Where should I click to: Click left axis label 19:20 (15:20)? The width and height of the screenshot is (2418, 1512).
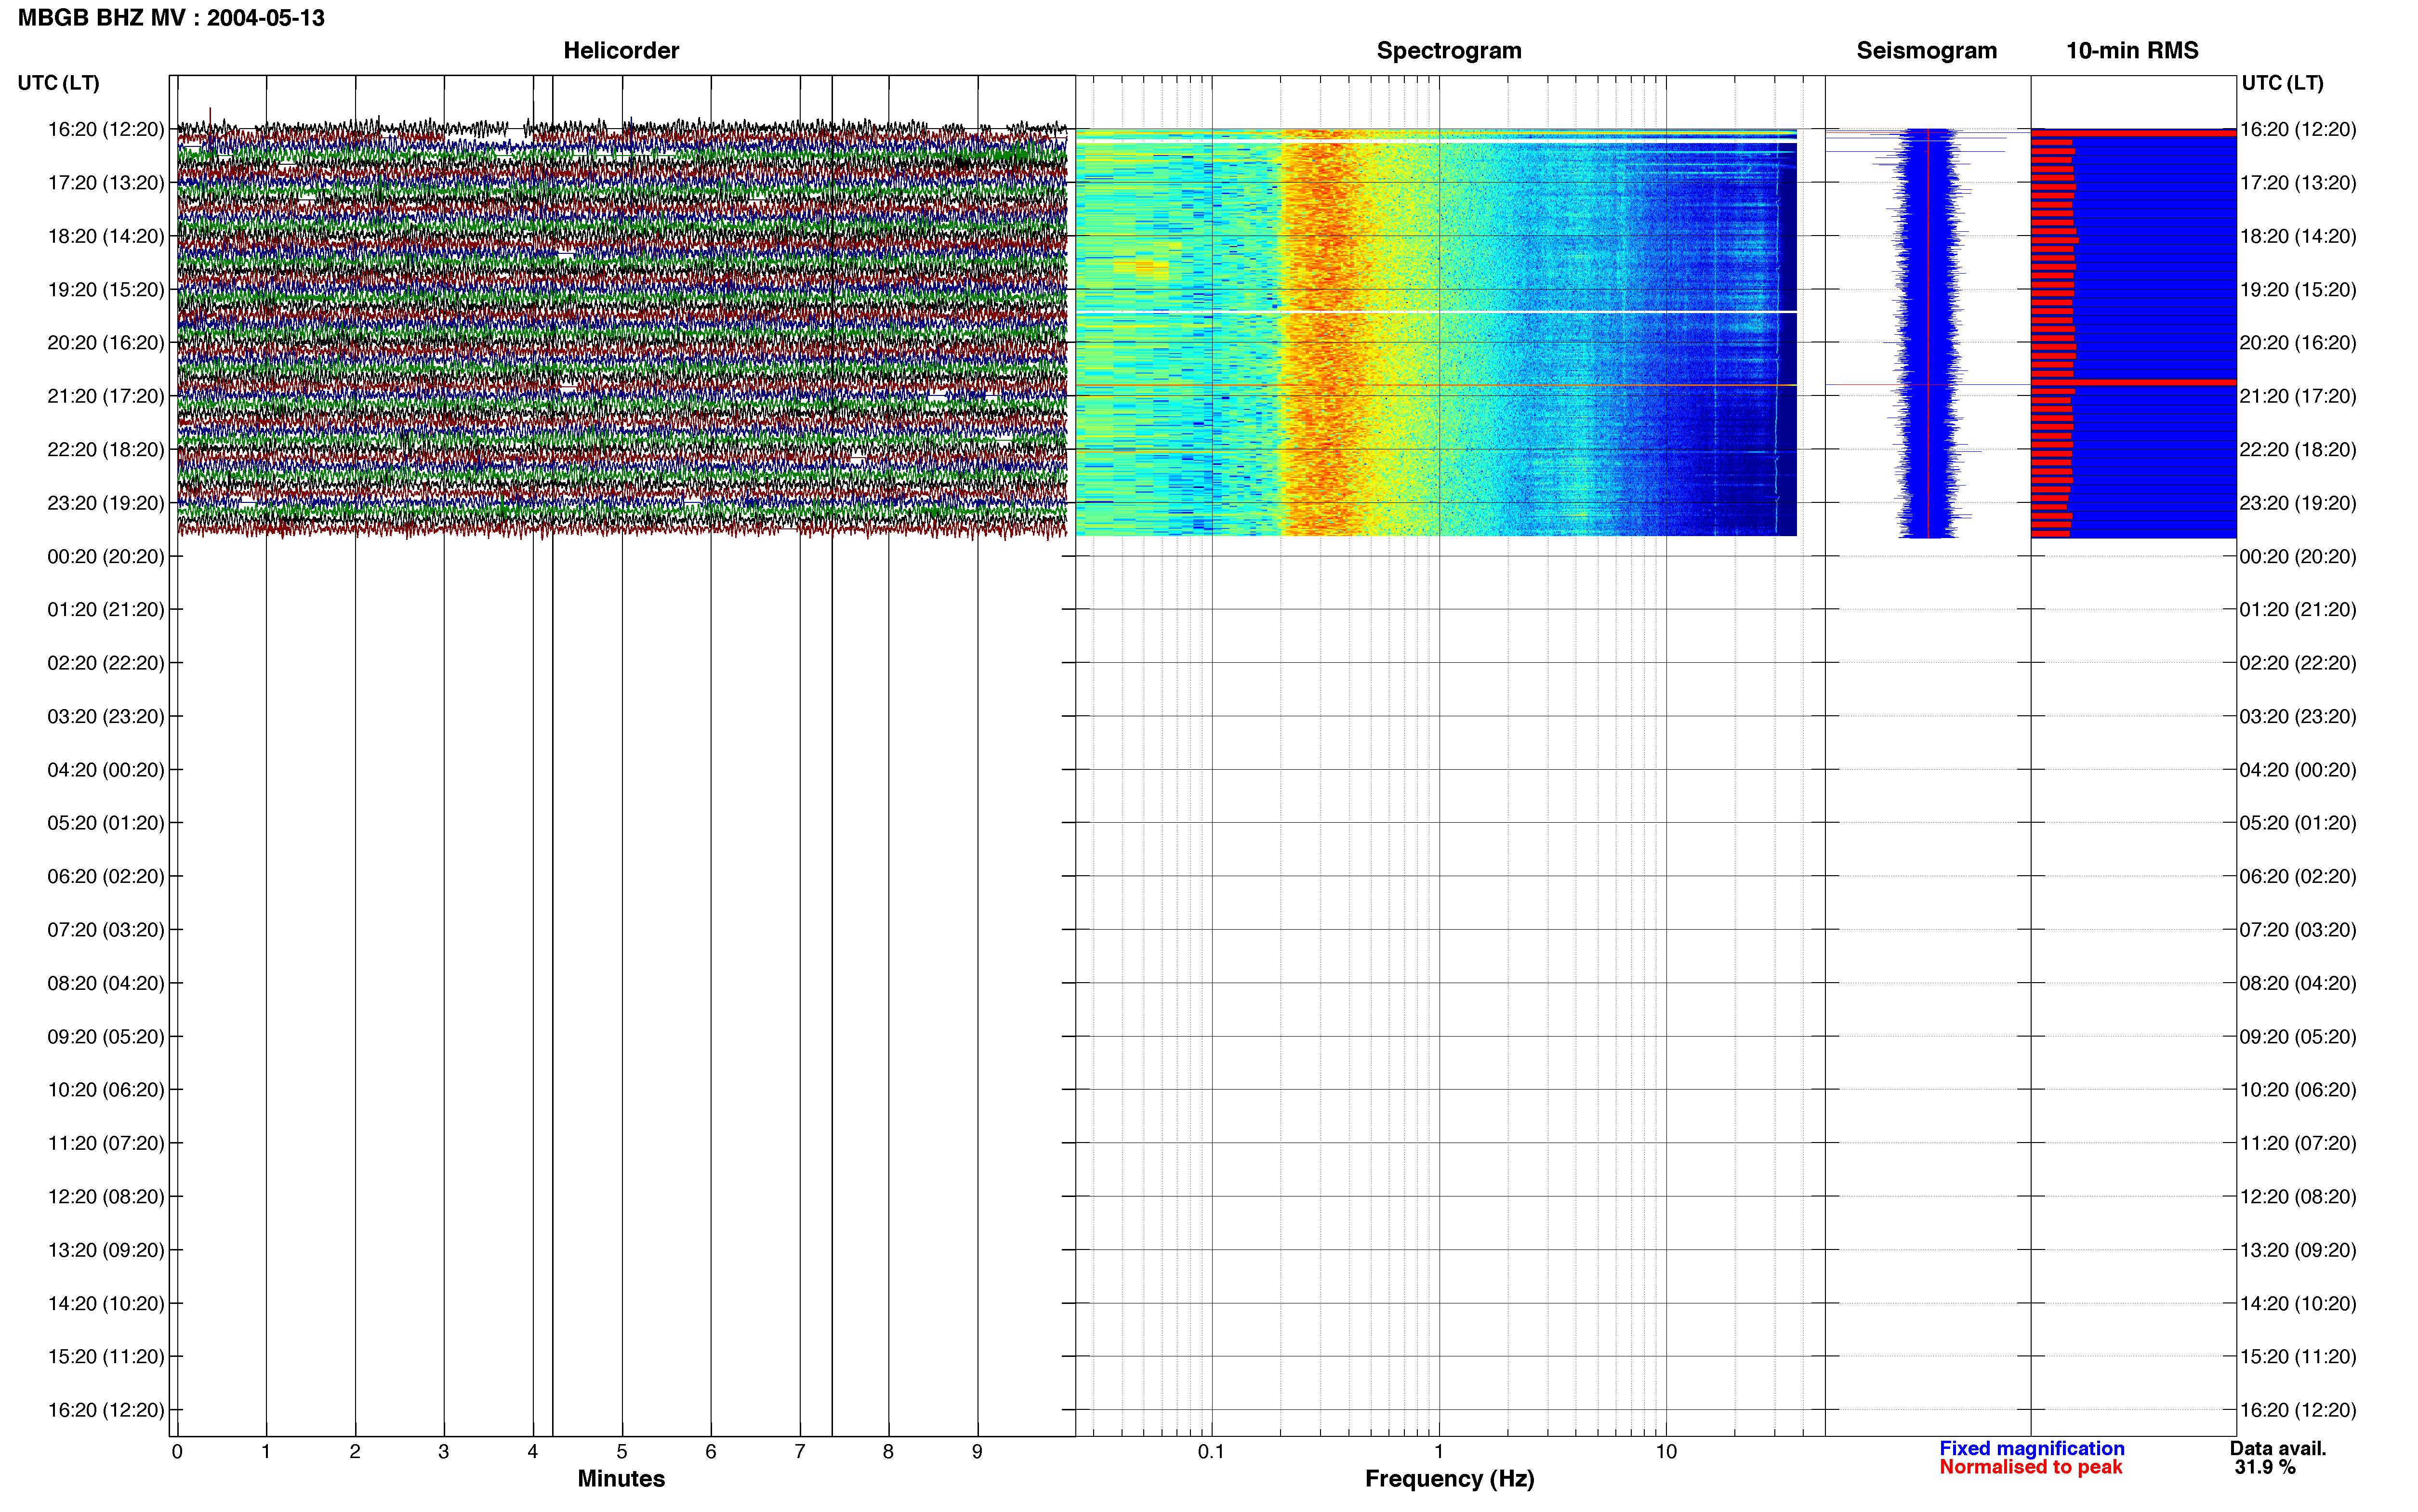click(106, 289)
